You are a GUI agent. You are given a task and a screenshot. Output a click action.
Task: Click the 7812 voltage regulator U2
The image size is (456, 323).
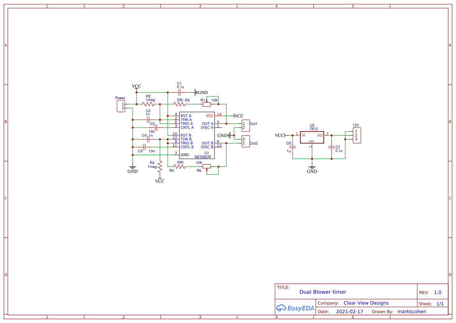(311, 137)
